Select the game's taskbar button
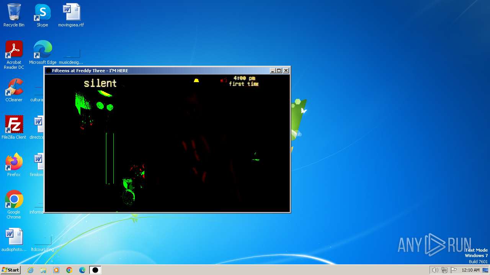The image size is (490, 275). pos(95,270)
